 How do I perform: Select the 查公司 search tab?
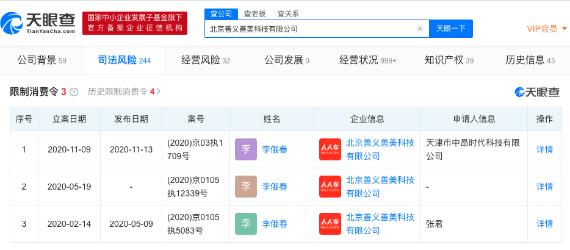click(x=221, y=14)
